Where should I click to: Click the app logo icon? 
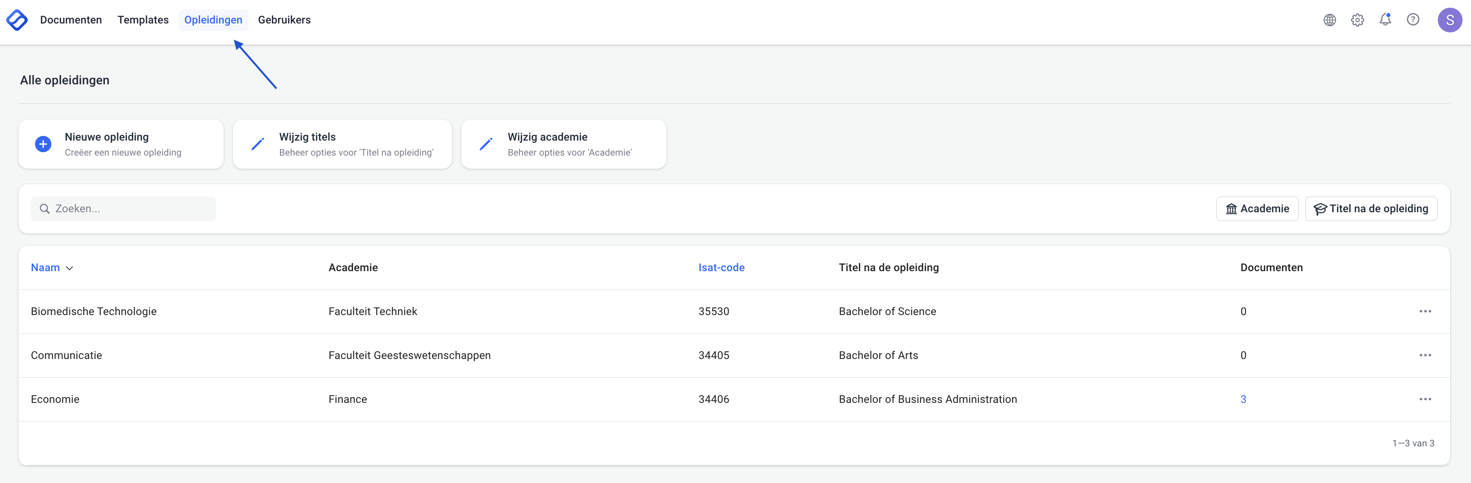pyautogui.click(x=17, y=20)
